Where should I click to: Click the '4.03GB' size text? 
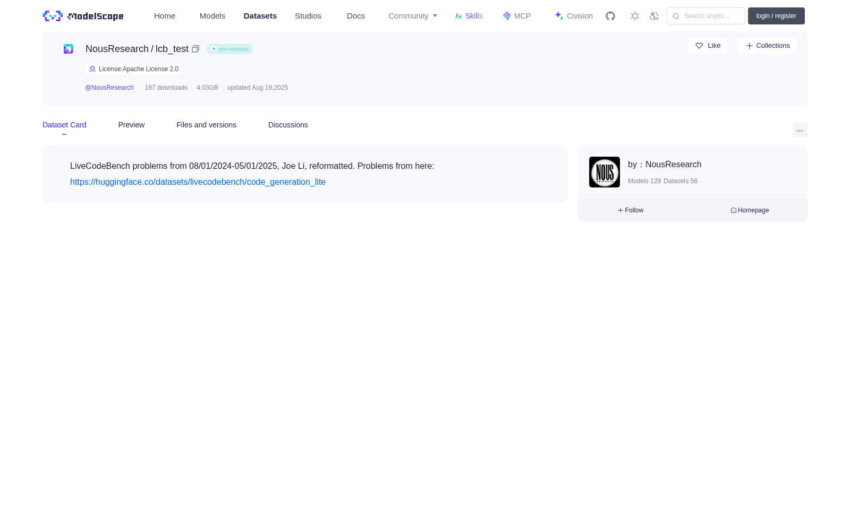click(207, 88)
